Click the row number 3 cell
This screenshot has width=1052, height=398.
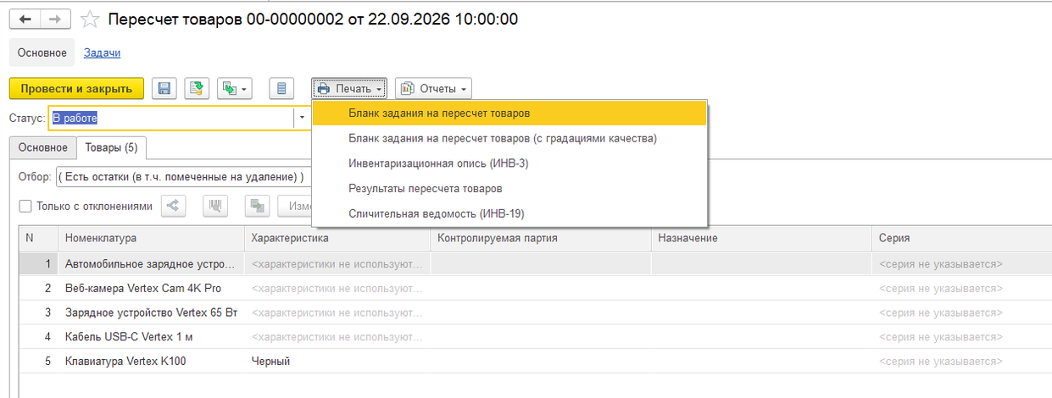pos(38,312)
